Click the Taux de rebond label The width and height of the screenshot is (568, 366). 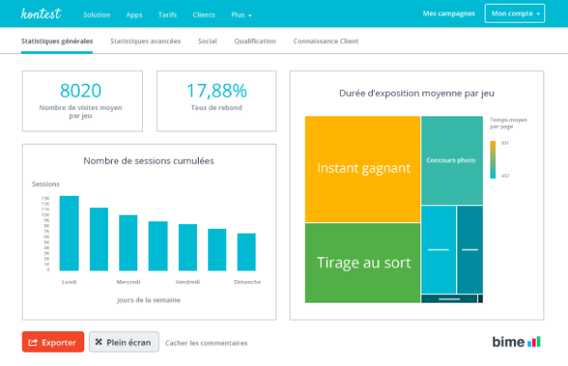[x=217, y=108]
